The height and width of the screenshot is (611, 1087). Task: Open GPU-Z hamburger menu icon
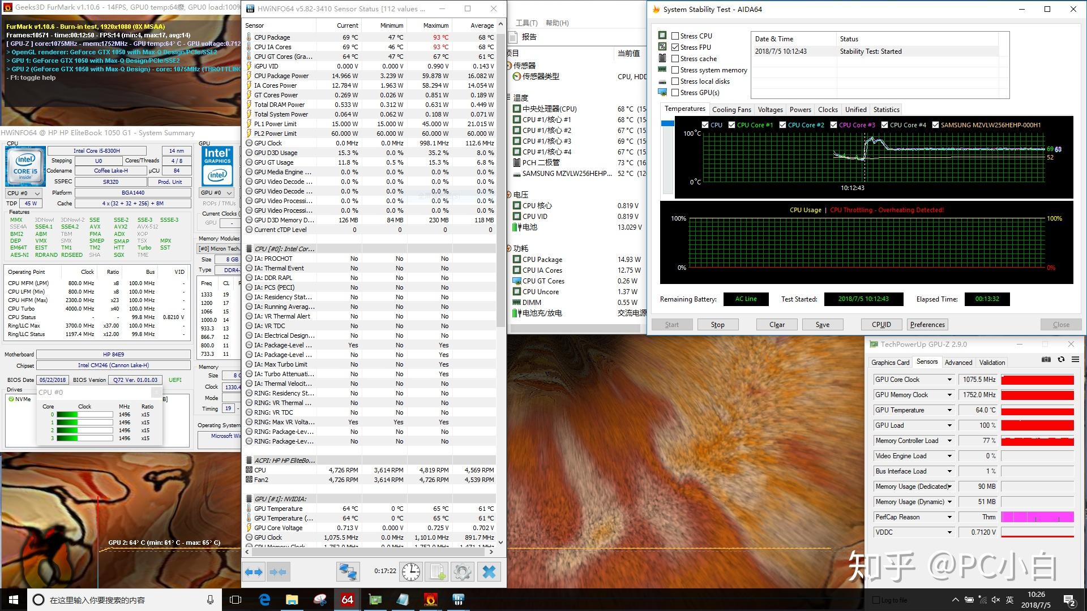click(x=1075, y=360)
